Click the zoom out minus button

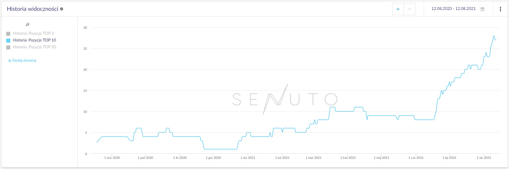tap(409, 9)
